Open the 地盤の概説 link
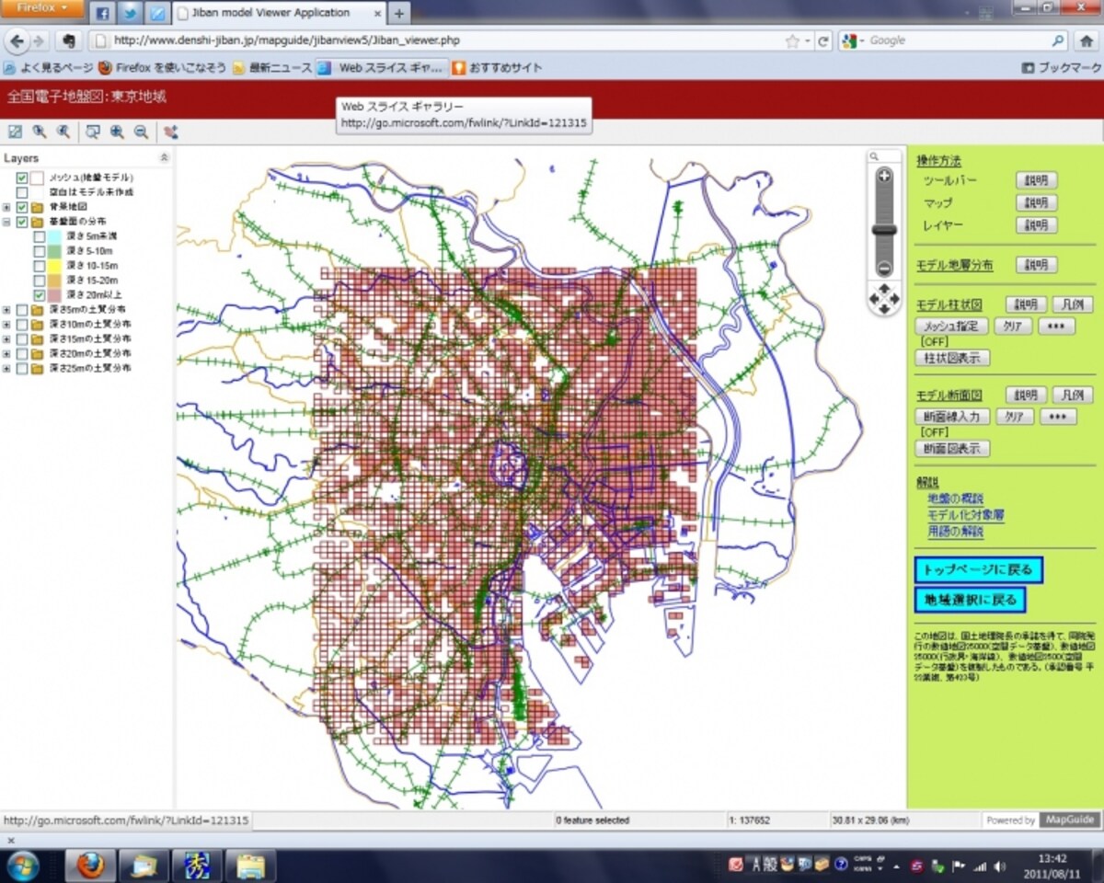This screenshot has width=1104, height=883. pyautogui.click(x=956, y=499)
